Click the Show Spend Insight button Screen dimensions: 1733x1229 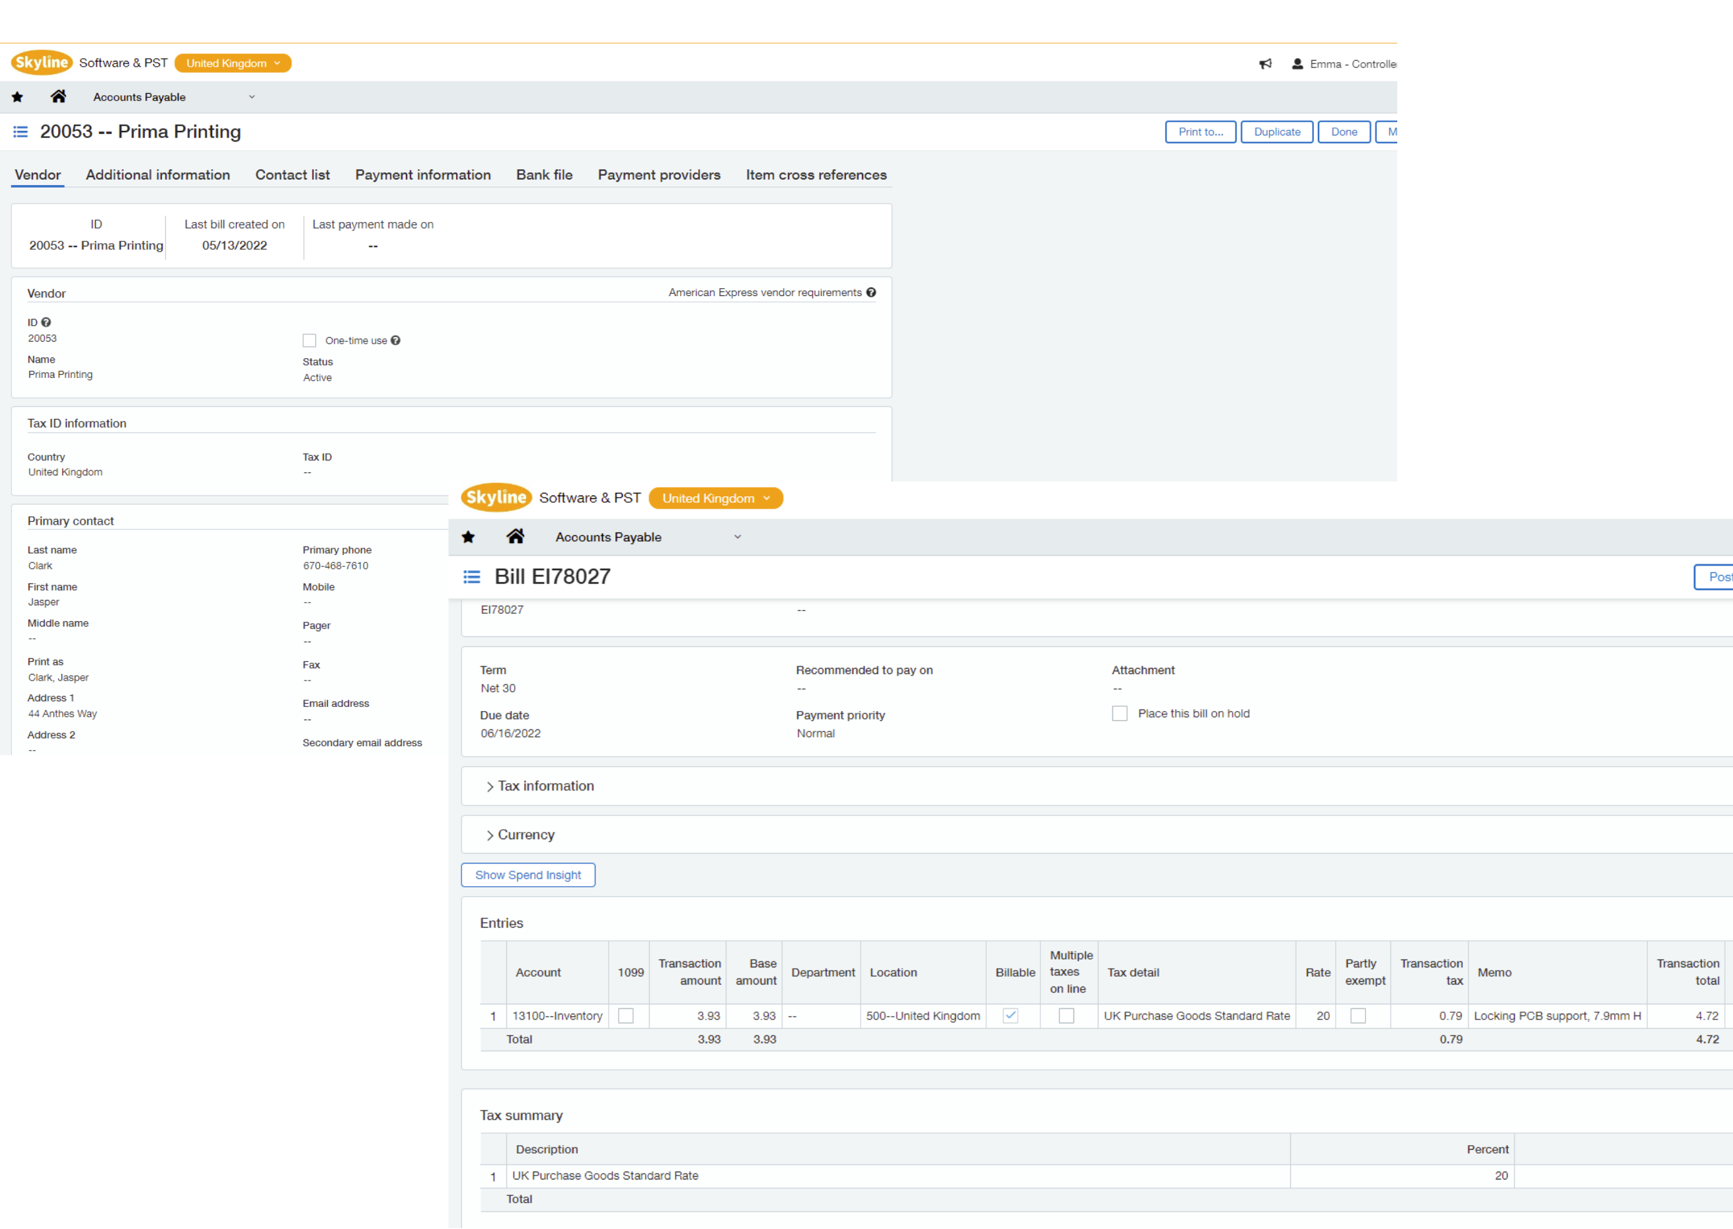pyautogui.click(x=527, y=875)
